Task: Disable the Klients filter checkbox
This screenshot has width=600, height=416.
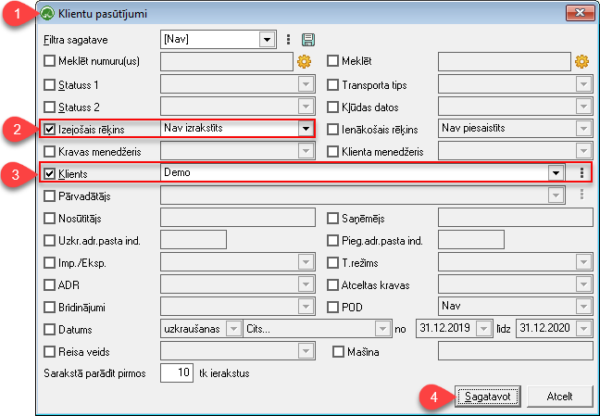Action: pos(49,174)
